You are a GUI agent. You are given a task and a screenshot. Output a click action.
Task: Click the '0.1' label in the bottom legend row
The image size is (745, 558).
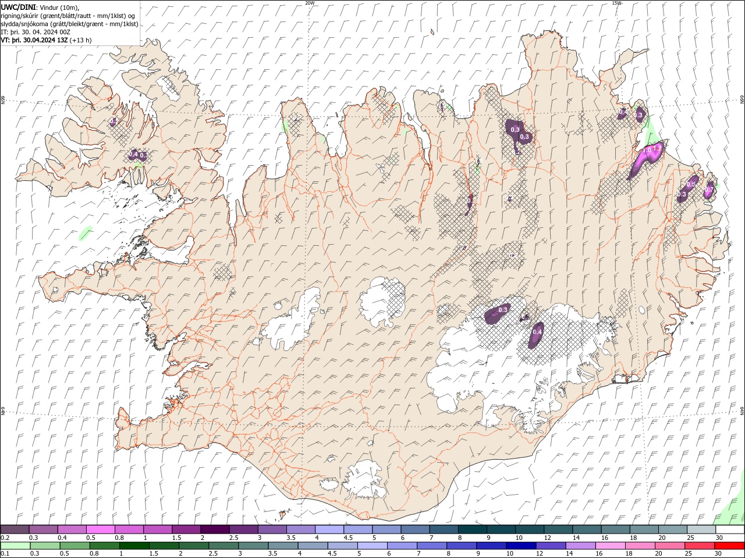click(x=5, y=554)
